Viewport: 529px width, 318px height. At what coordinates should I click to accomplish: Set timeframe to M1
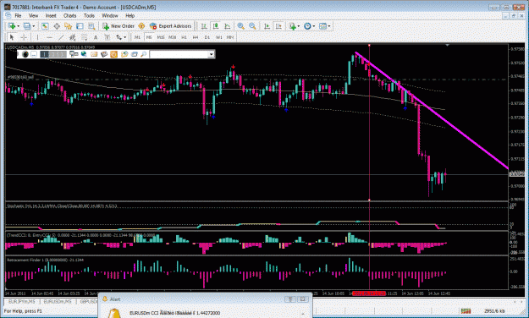coord(137,37)
